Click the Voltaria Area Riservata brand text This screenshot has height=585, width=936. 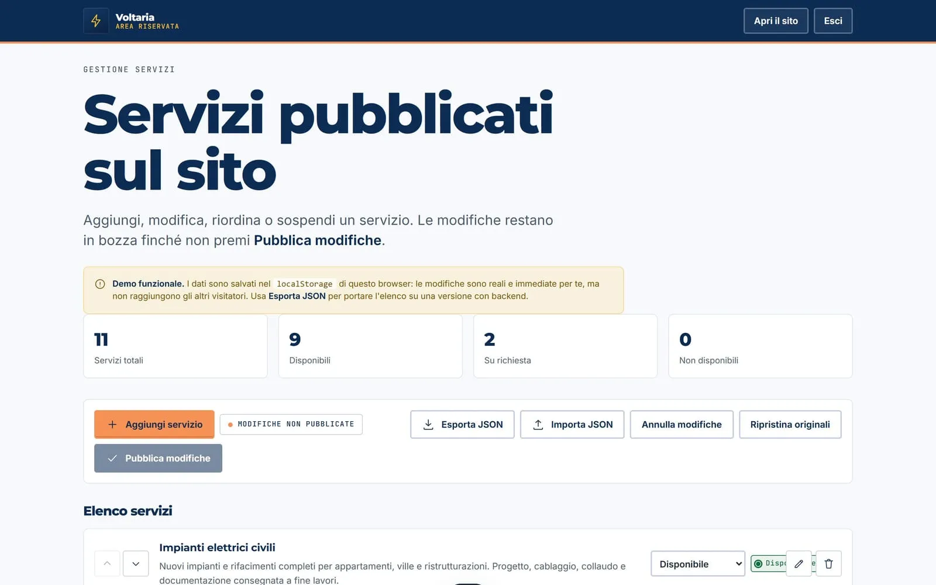point(147,21)
